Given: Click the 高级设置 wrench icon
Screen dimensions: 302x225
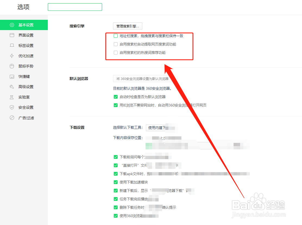Looking at the screenshot, I should point(12,87).
